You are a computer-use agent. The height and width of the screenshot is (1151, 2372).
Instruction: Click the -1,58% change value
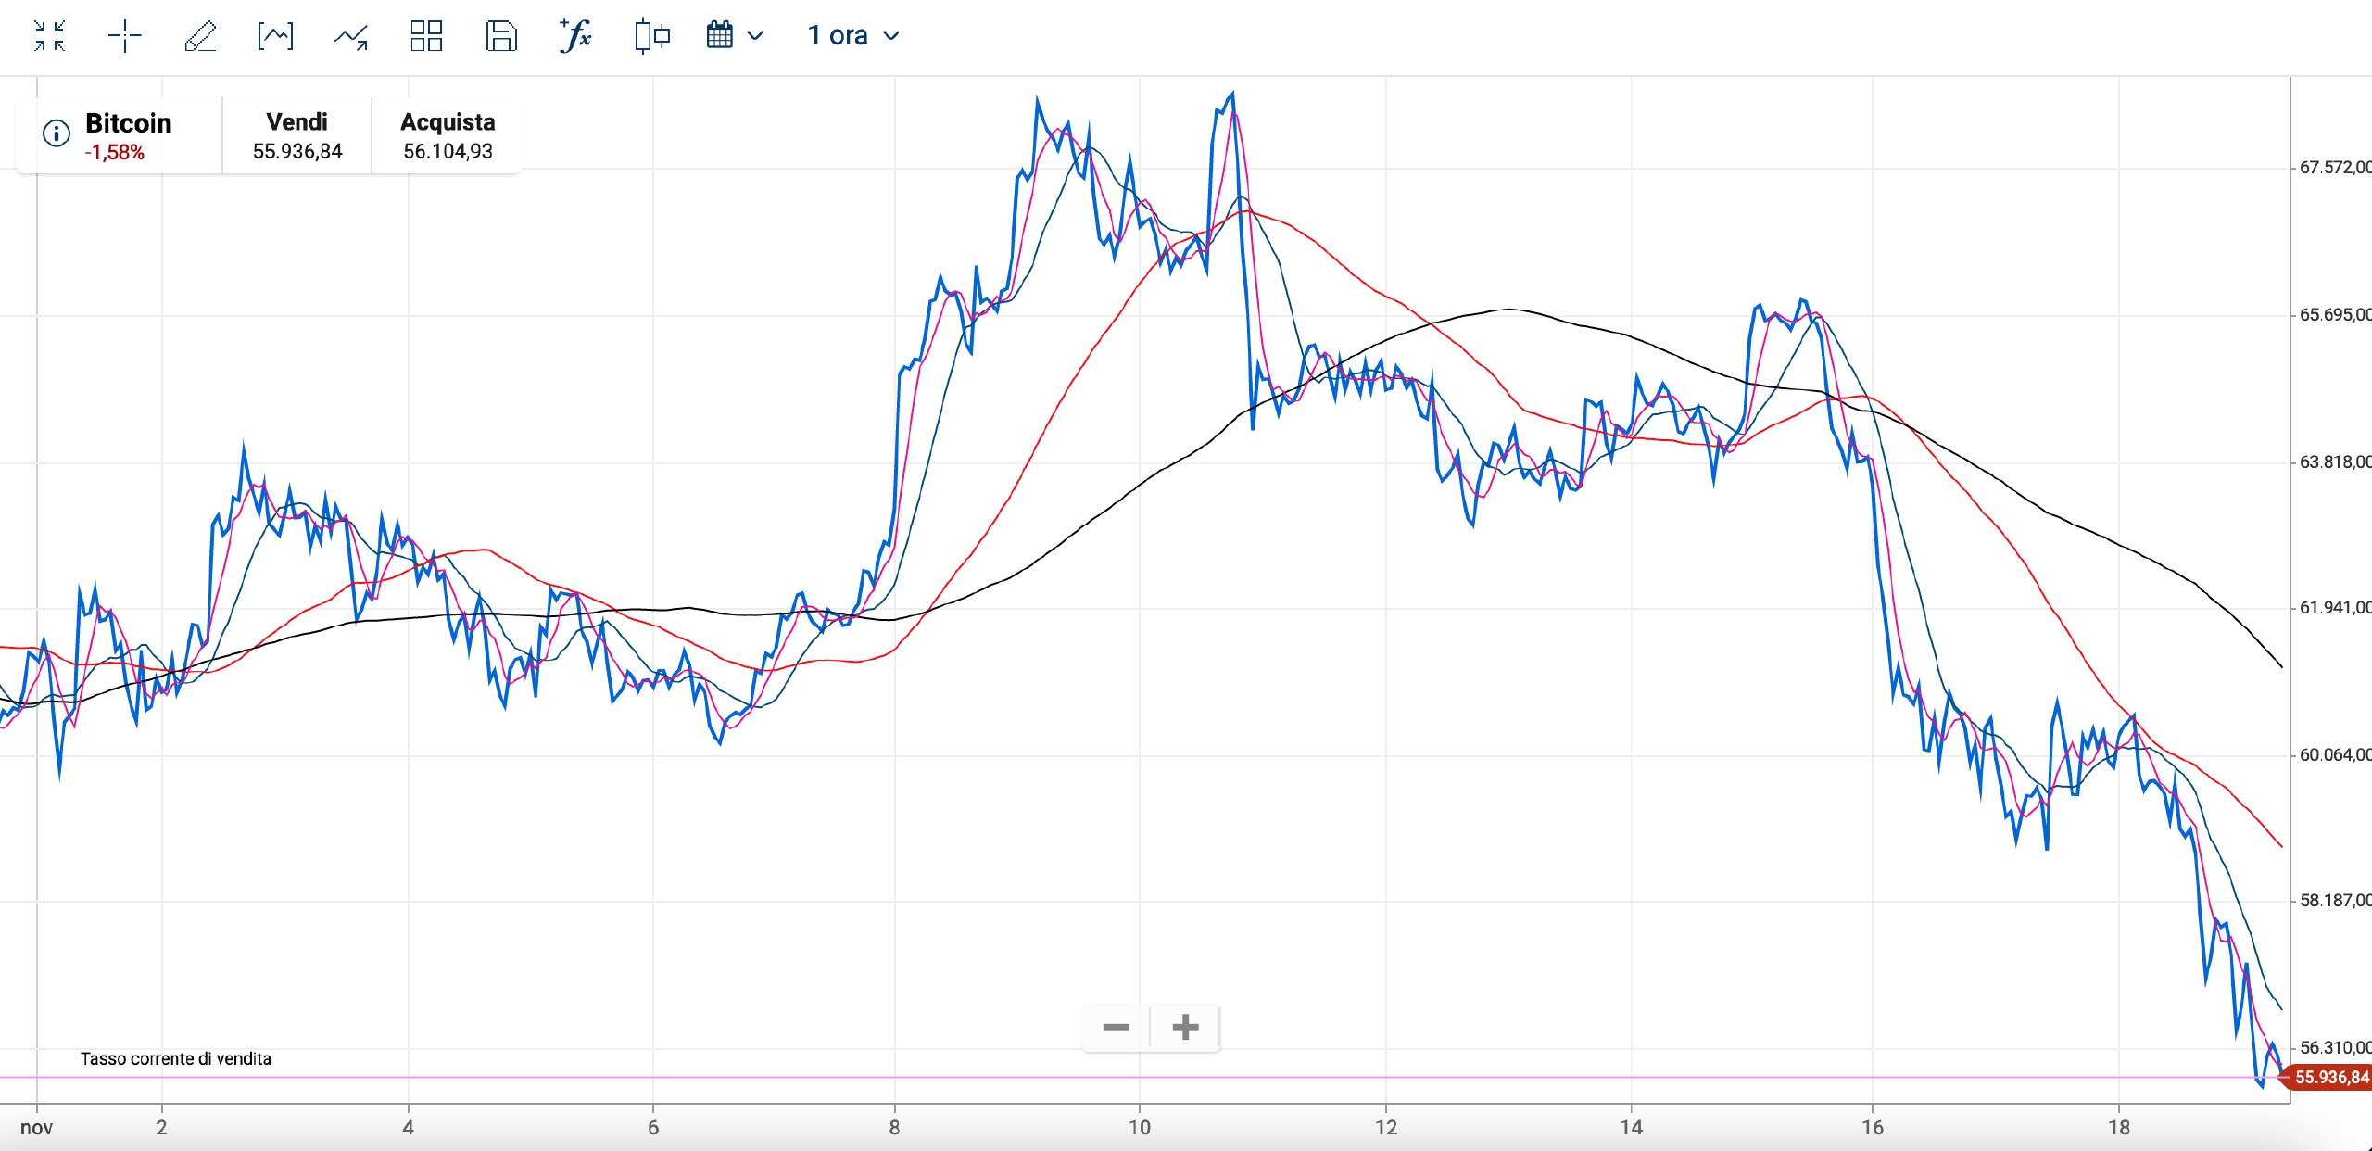pos(115,153)
